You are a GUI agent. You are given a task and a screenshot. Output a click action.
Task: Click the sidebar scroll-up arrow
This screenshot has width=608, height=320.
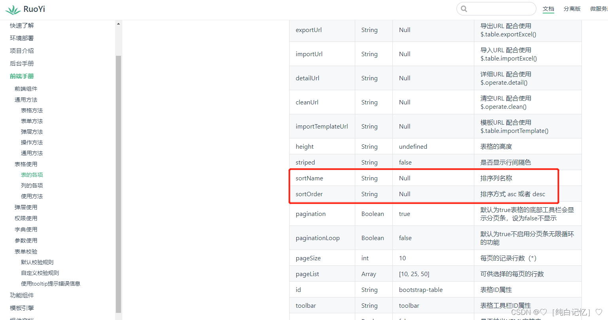click(118, 24)
